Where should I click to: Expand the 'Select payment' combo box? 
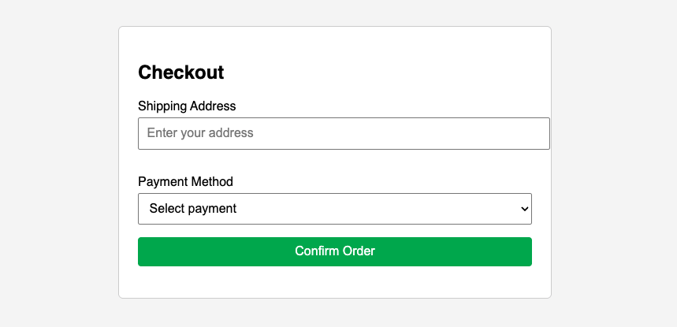(x=335, y=209)
